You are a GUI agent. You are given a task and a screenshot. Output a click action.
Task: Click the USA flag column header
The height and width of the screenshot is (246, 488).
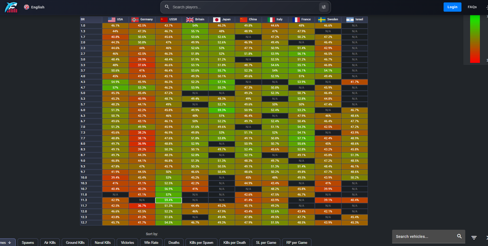(x=115, y=20)
